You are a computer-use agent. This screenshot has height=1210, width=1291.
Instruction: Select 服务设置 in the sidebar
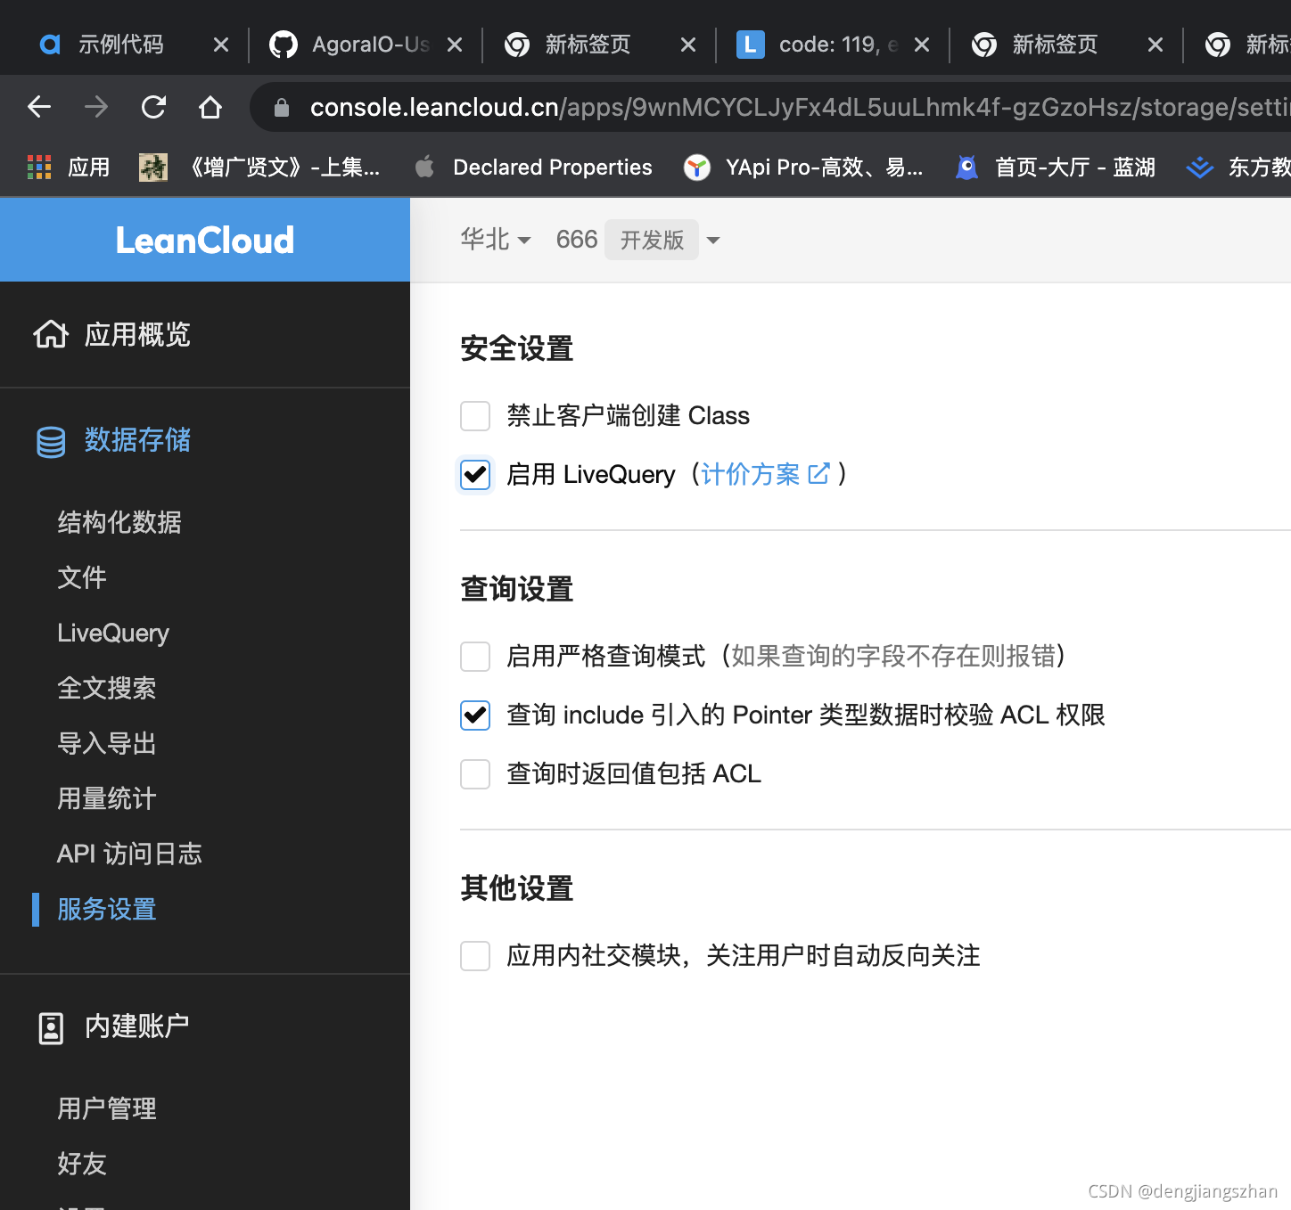coord(105,909)
